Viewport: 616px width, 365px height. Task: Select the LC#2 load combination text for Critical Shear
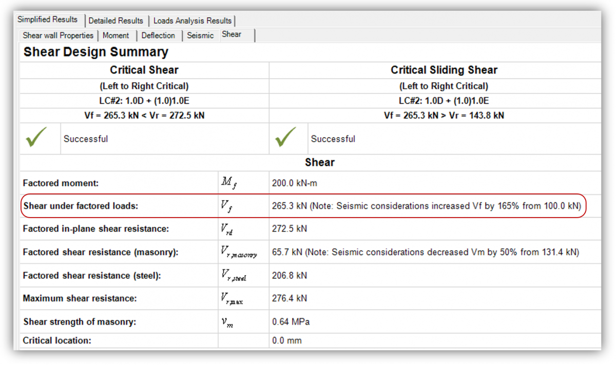144,101
